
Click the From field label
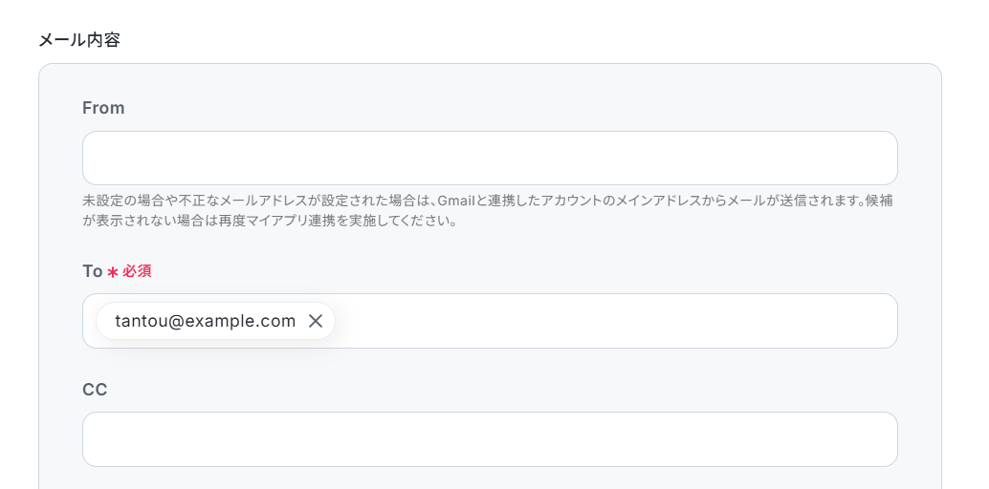(103, 108)
